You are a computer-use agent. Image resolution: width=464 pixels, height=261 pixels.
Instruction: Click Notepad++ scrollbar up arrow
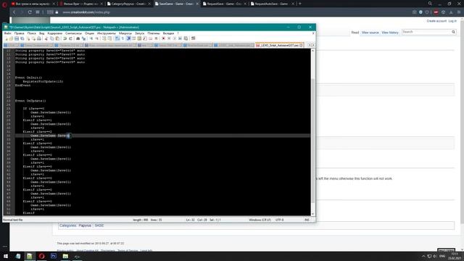pos(313,51)
